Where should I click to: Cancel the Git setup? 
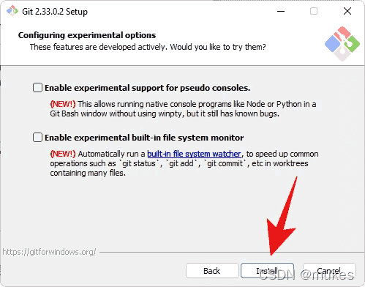tap(329, 271)
